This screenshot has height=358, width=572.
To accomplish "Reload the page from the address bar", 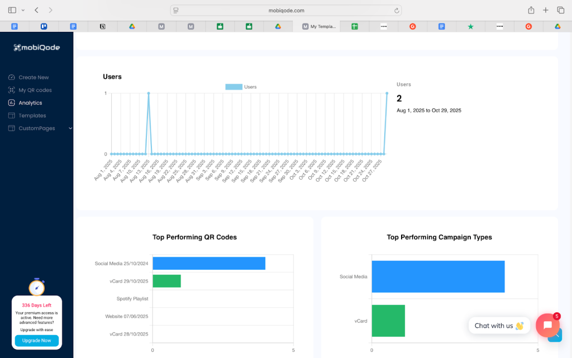I will (397, 10).
